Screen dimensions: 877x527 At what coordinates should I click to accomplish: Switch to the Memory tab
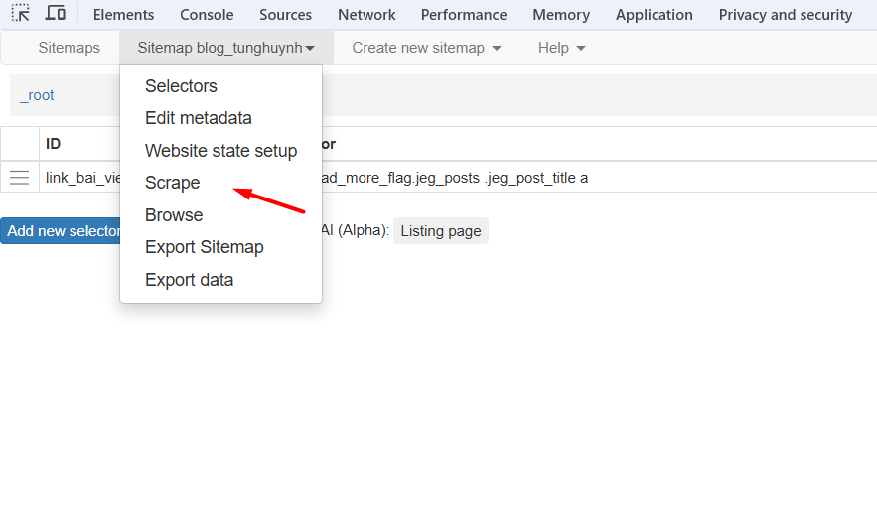click(560, 15)
